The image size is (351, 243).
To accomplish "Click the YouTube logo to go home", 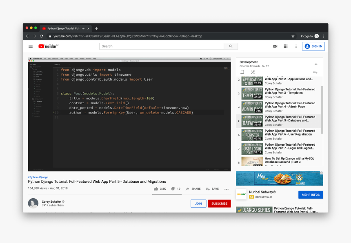I will coord(48,46).
